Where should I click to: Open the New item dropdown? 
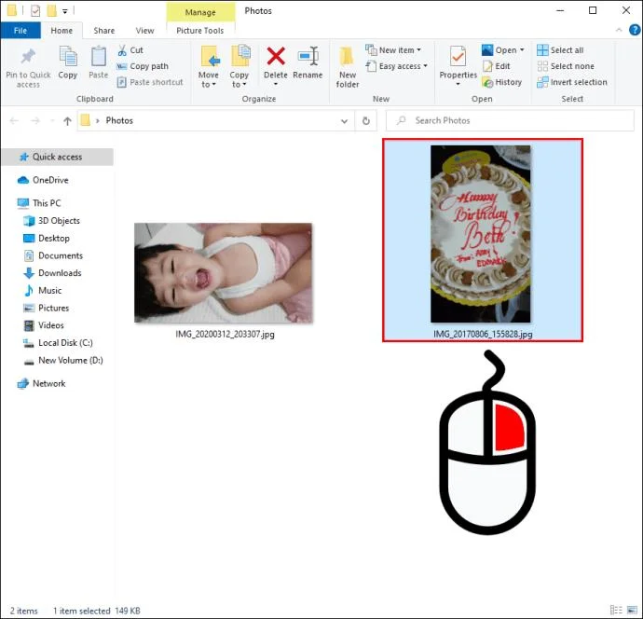point(393,50)
